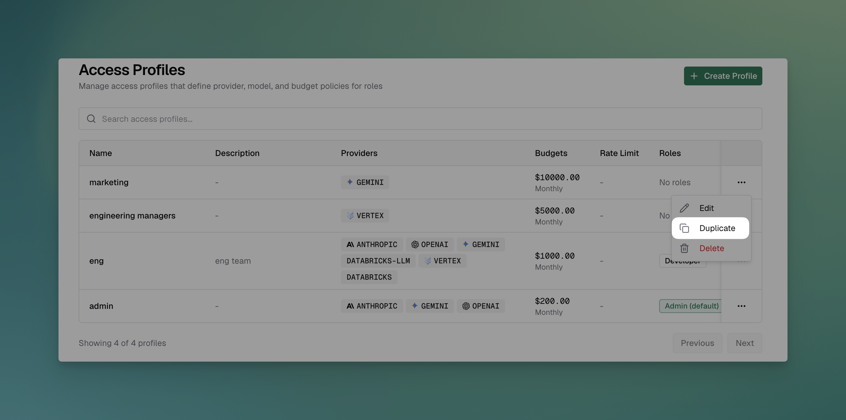Choose Edit from the context menu

point(711,208)
